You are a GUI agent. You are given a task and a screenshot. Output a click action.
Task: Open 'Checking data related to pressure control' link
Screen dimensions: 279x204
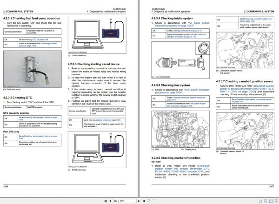(x=252, y=100)
